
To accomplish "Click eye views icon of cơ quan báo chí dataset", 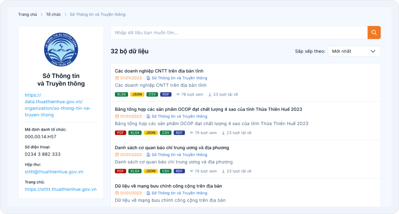I will point(191,171).
